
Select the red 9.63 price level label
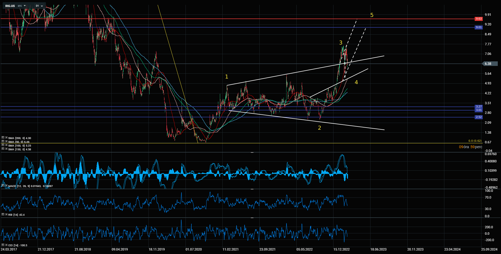pos(478,19)
